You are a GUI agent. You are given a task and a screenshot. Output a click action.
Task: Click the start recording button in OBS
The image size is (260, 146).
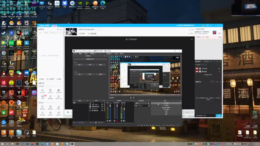(166, 105)
